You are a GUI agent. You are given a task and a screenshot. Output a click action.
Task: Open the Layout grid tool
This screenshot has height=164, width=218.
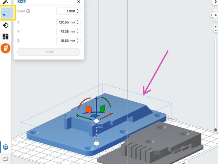click(x=6, y=37)
